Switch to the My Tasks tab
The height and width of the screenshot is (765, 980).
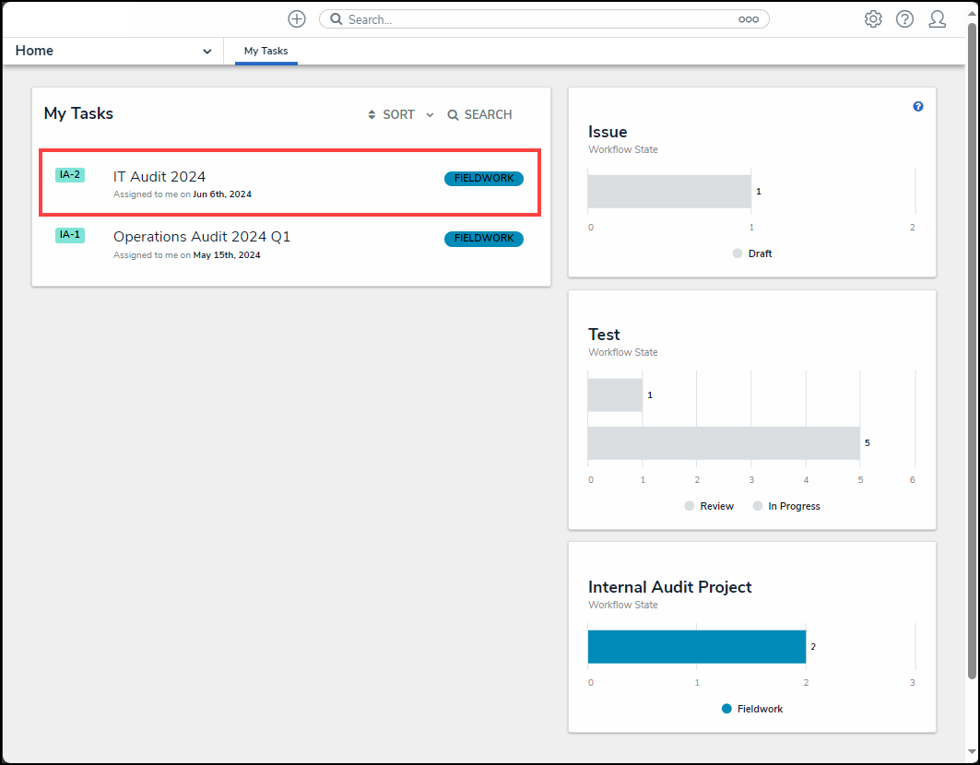pos(266,52)
